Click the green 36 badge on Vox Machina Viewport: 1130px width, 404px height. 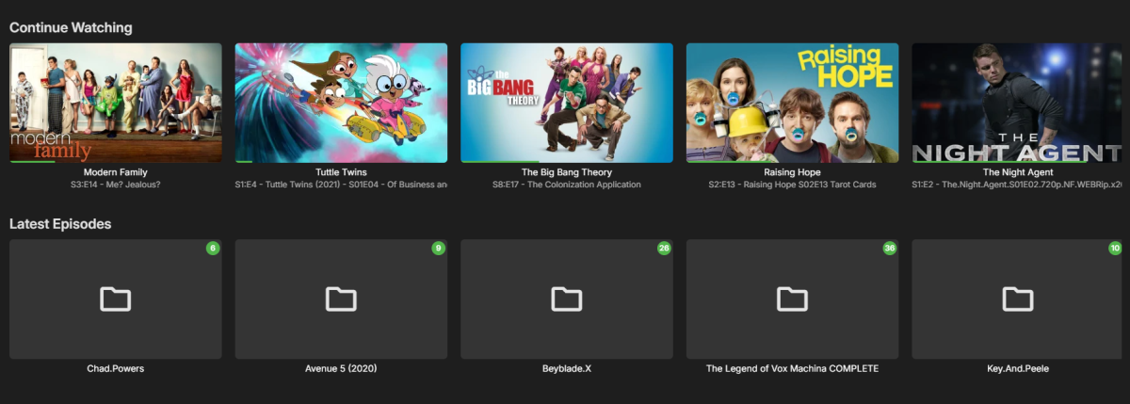(890, 248)
